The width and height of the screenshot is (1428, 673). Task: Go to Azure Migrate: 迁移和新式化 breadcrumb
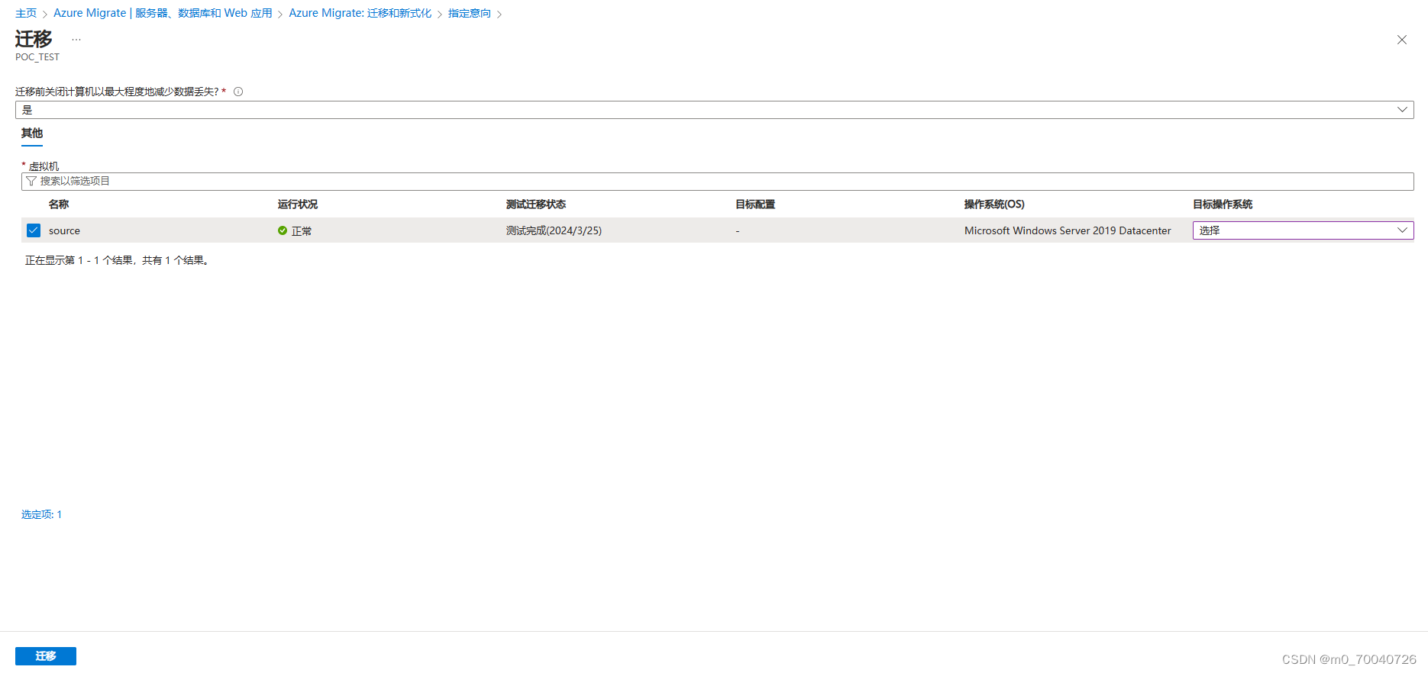click(360, 14)
